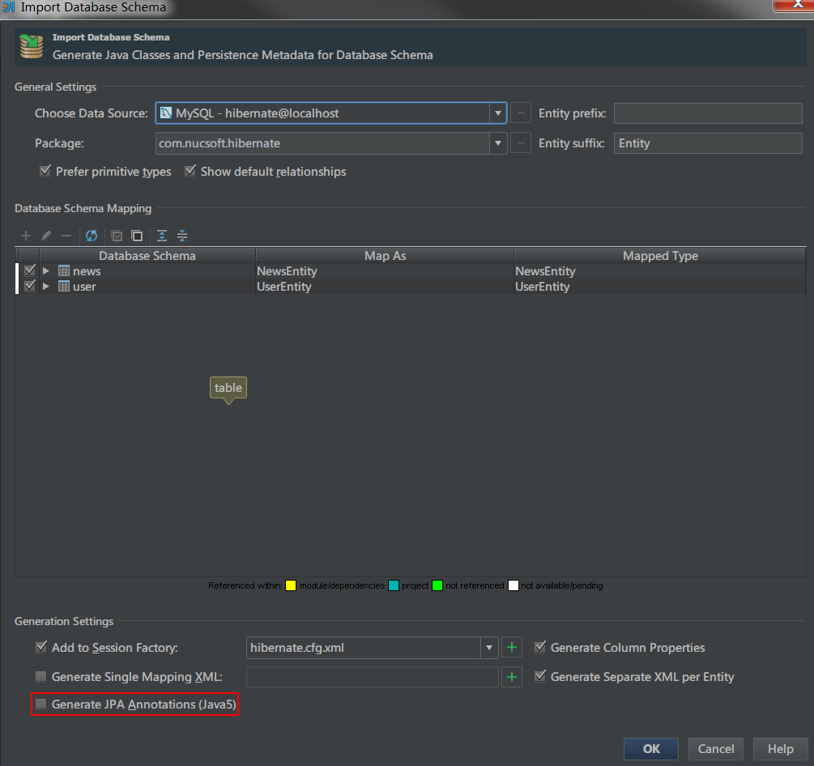This screenshot has width=814, height=766.
Task: Click the Cancel button
Action: [716, 749]
